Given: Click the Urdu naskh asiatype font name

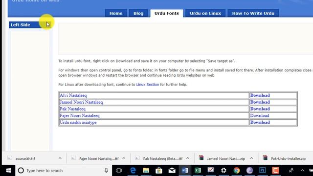Looking at the screenshot, I should pos(78,123).
